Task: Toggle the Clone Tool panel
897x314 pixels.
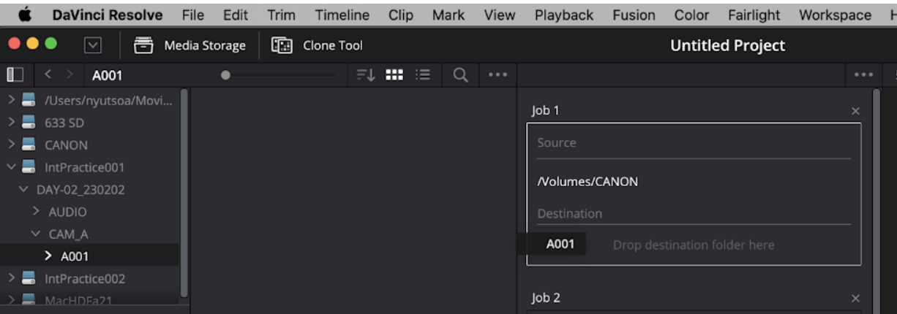Action: [x=318, y=45]
